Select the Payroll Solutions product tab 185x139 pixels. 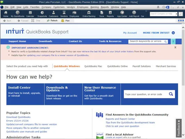pyautogui.click(x=142, y=66)
